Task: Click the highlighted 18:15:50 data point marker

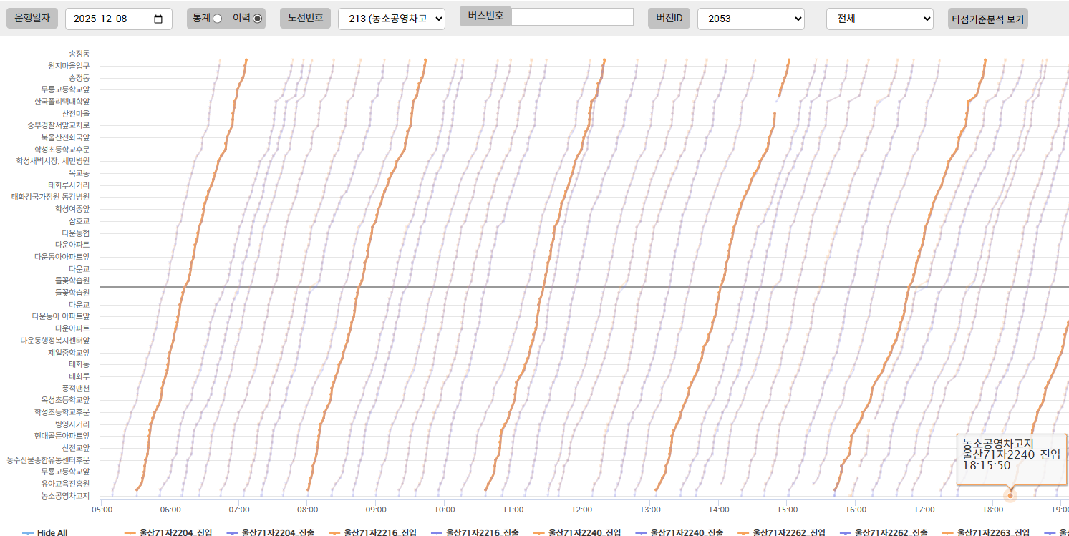Action: [1010, 495]
